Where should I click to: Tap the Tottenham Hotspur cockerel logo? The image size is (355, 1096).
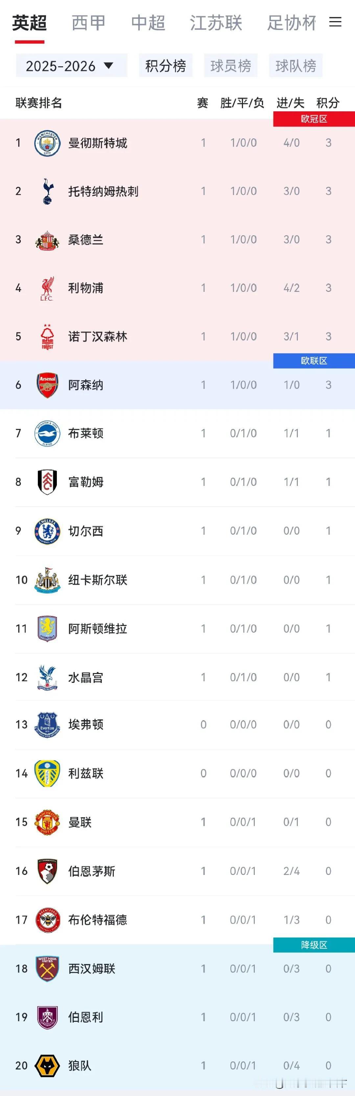click(x=47, y=191)
